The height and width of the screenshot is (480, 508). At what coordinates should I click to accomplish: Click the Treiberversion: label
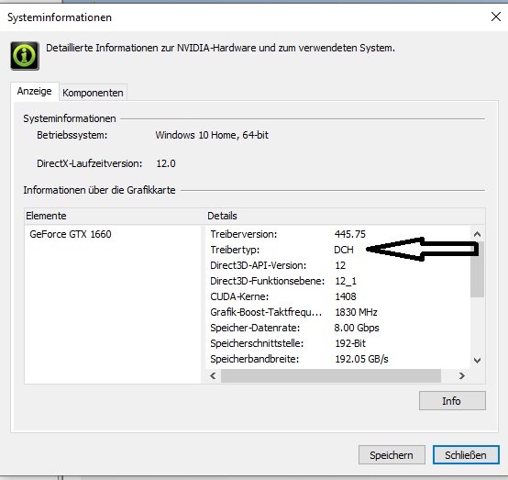(x=244, y=234)
